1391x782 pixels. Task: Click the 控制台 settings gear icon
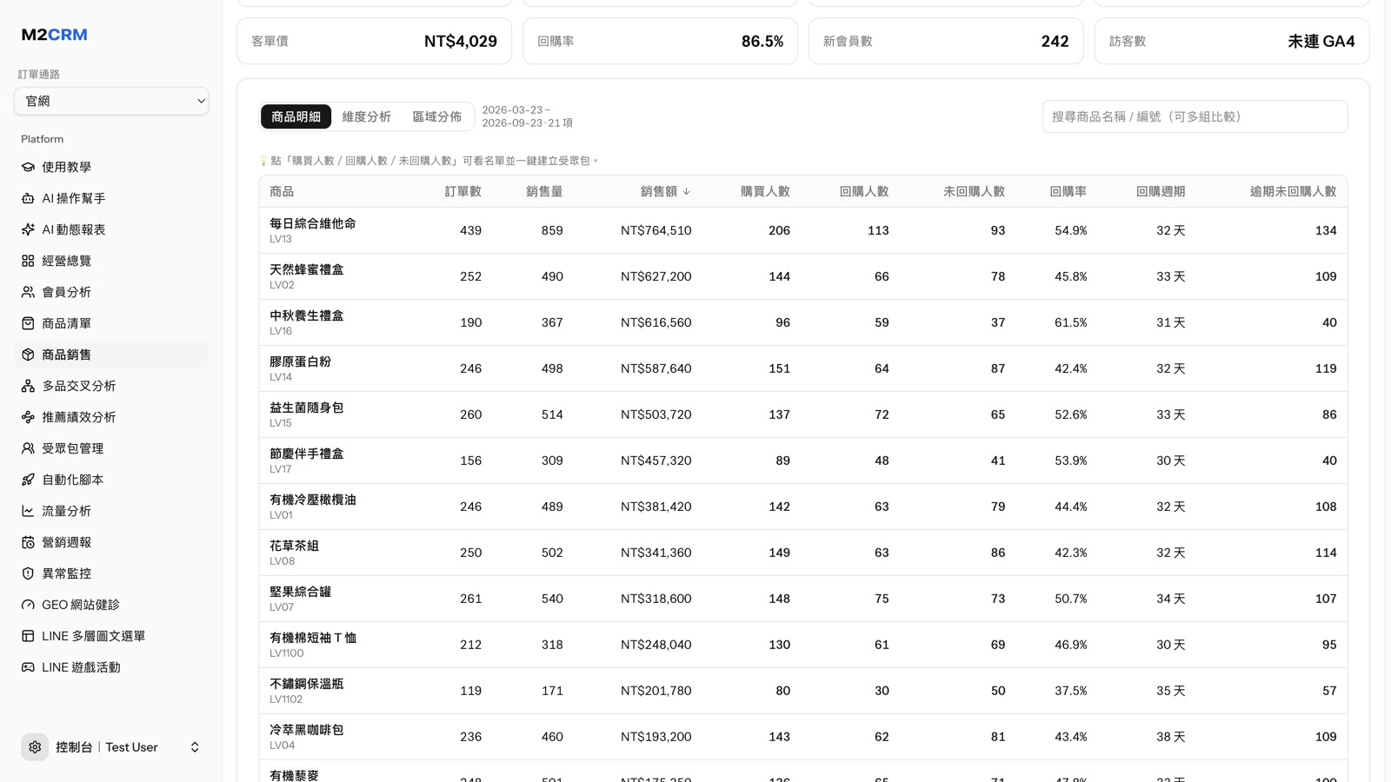coord(35,747)
